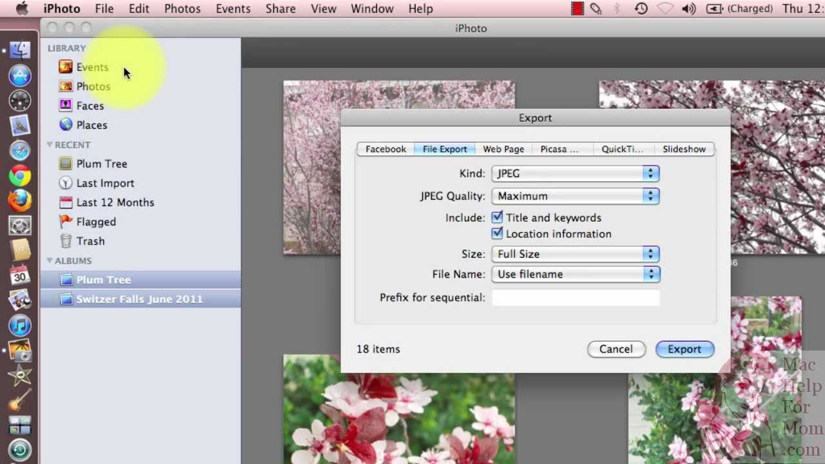This screenshot has height=464, width=825.
Task: Open the Help menu
Action: (420, 8)
